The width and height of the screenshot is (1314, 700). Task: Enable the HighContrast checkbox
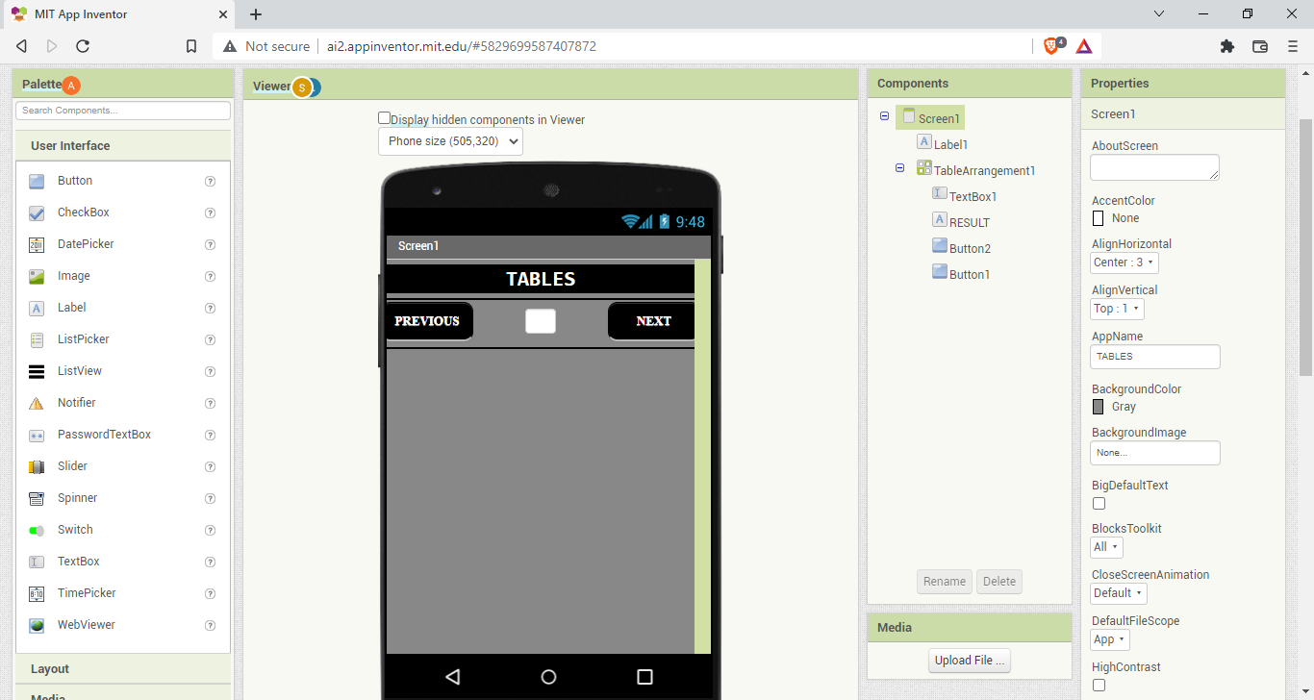click(x=1099, y=685)
